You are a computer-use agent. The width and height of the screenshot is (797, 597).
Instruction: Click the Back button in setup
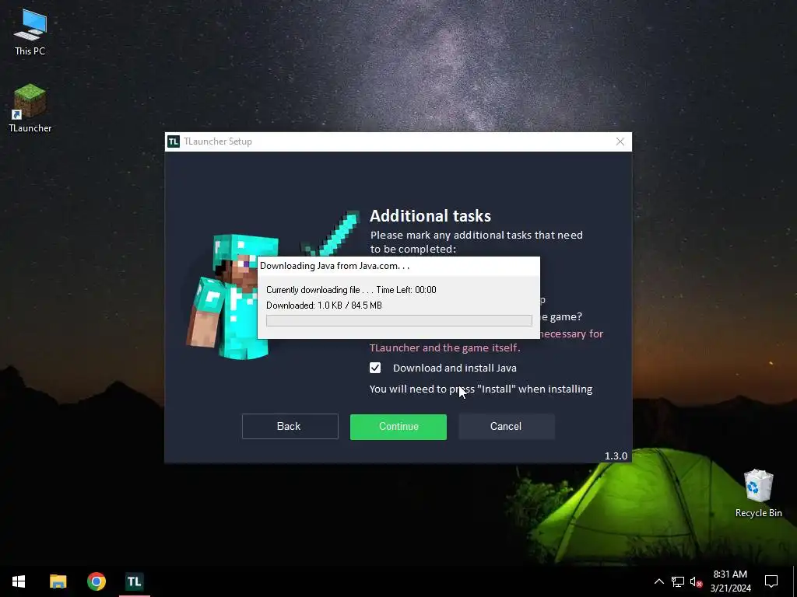290,427
